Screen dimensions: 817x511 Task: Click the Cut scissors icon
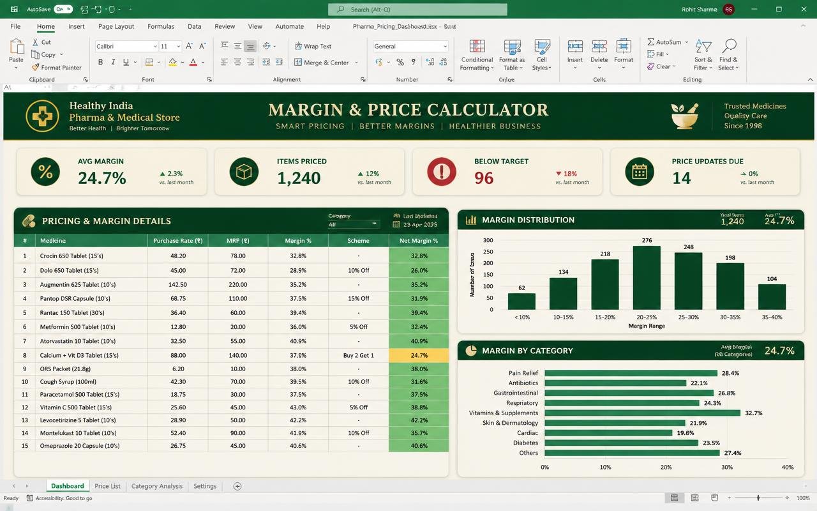[x=36, y=42]
